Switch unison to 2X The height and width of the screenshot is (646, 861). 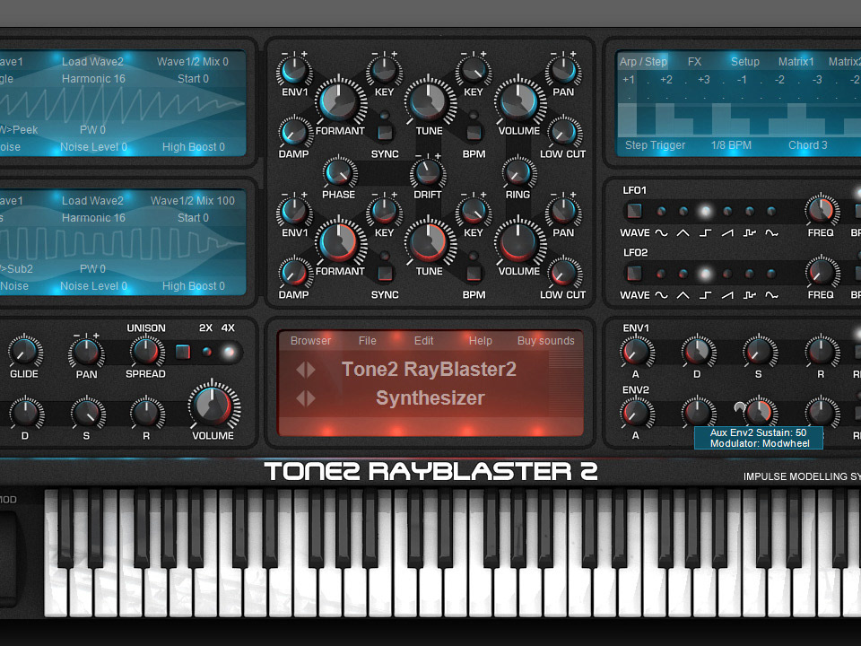207,352
